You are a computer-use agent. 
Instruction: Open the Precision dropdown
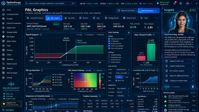pyautogui.click(x=123, y=96)
